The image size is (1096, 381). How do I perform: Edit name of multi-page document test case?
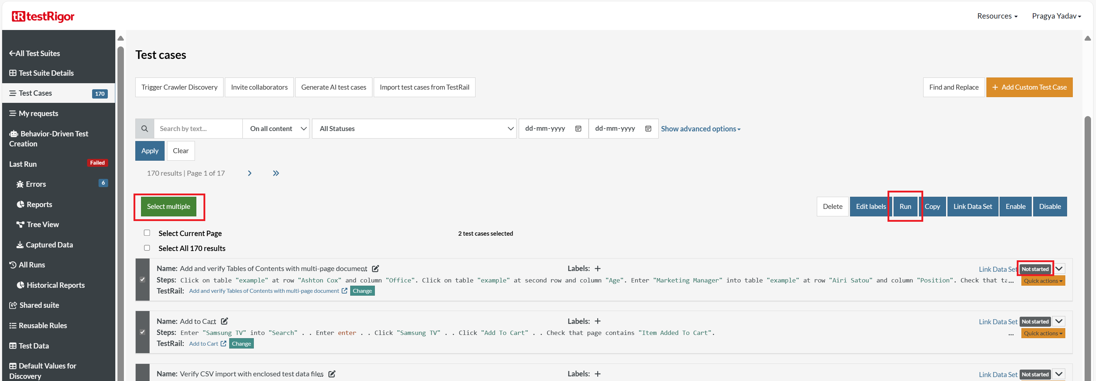(375, 269)
